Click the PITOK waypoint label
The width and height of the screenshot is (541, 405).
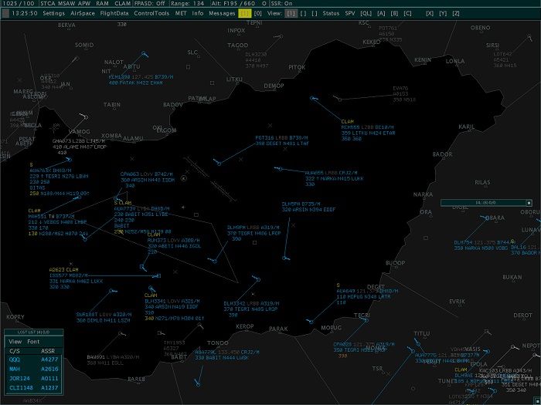297,67
